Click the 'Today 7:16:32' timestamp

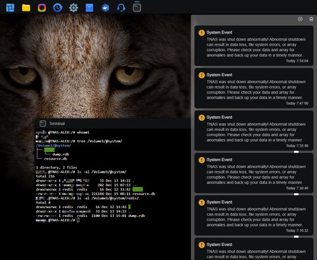point(297,230)
